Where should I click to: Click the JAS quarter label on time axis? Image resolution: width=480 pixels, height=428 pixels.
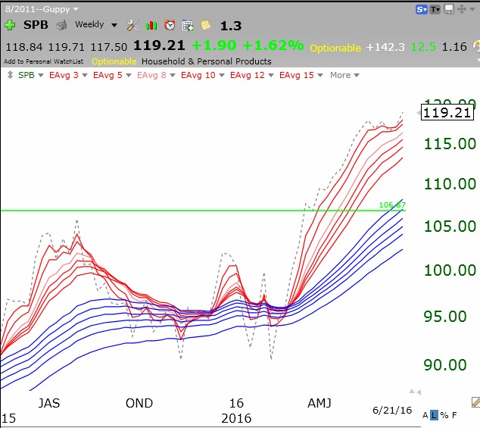coord(49,403)
